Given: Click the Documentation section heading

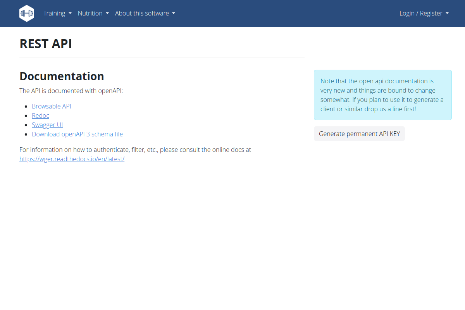Looking at the screenshot, I should coord(62,76).
